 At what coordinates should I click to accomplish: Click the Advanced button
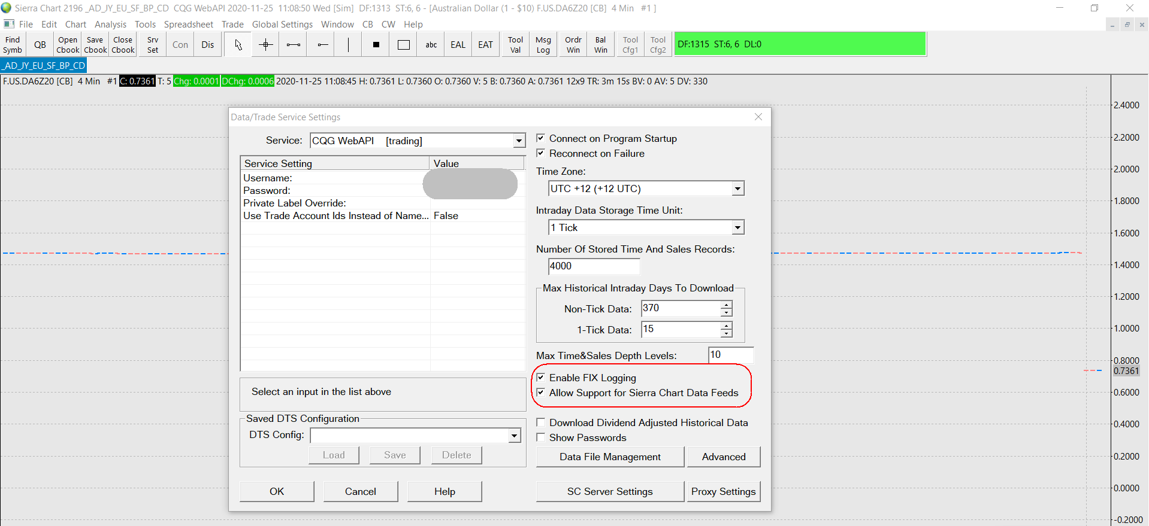(x=724, y=457)
